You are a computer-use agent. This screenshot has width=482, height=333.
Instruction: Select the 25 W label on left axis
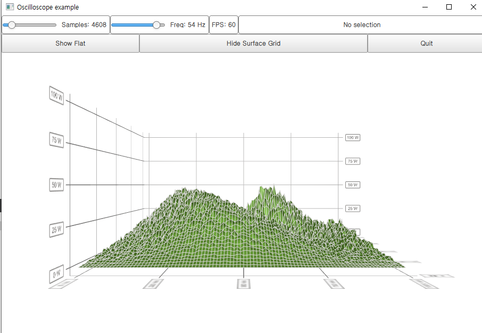[56, 229]
